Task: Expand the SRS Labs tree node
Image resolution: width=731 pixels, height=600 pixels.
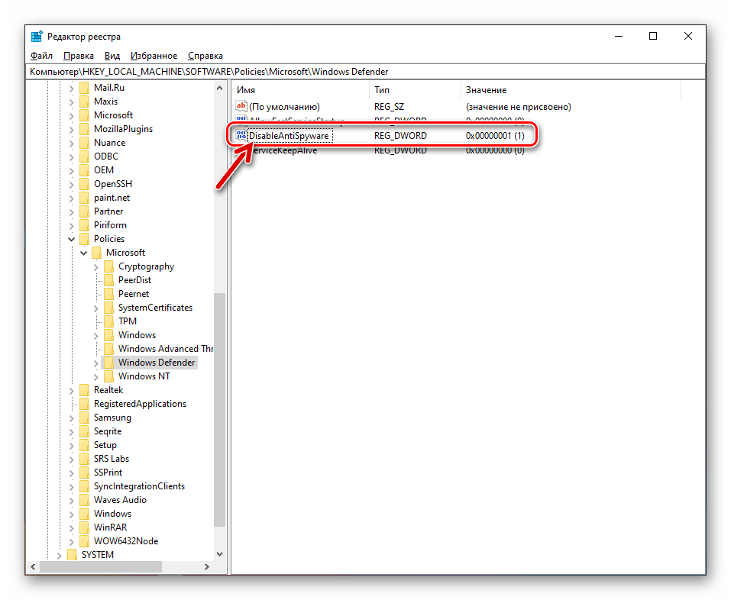Action: [x=71, y=460]
